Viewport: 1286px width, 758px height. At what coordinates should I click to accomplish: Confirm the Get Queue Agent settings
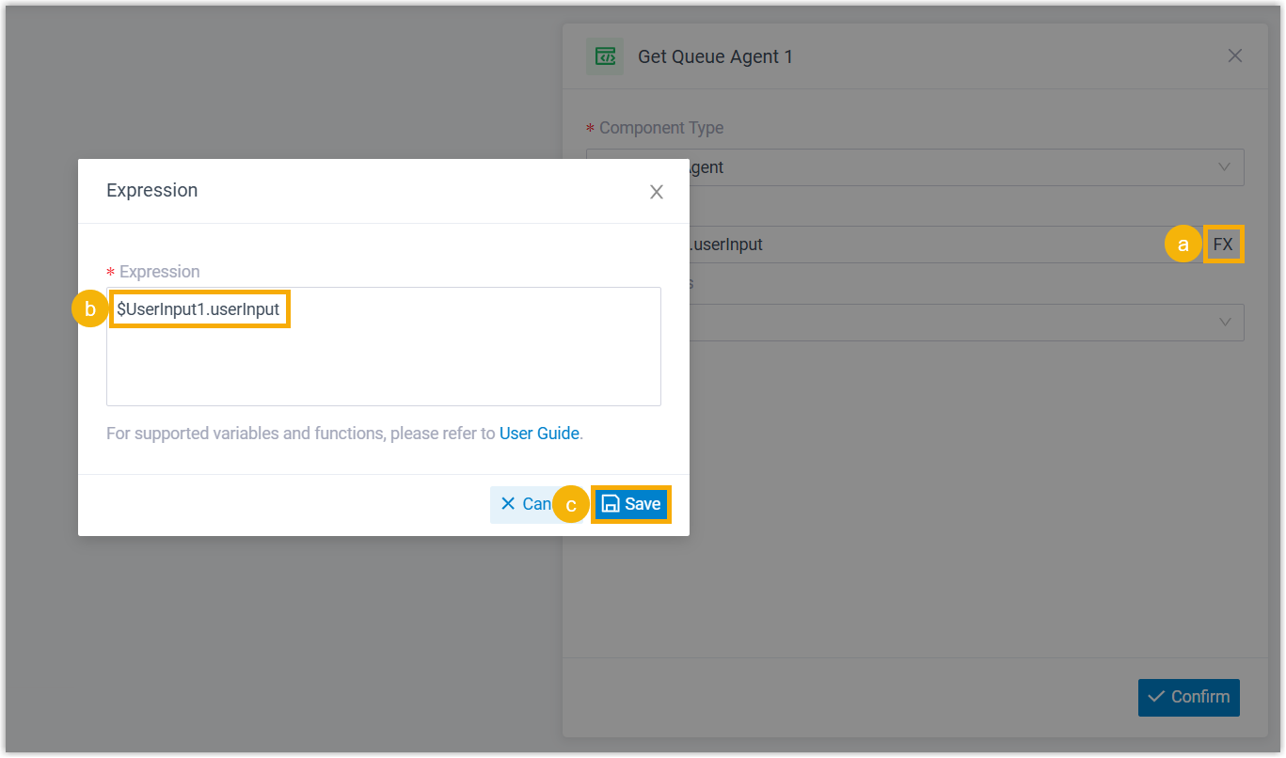coord(1188,697)
